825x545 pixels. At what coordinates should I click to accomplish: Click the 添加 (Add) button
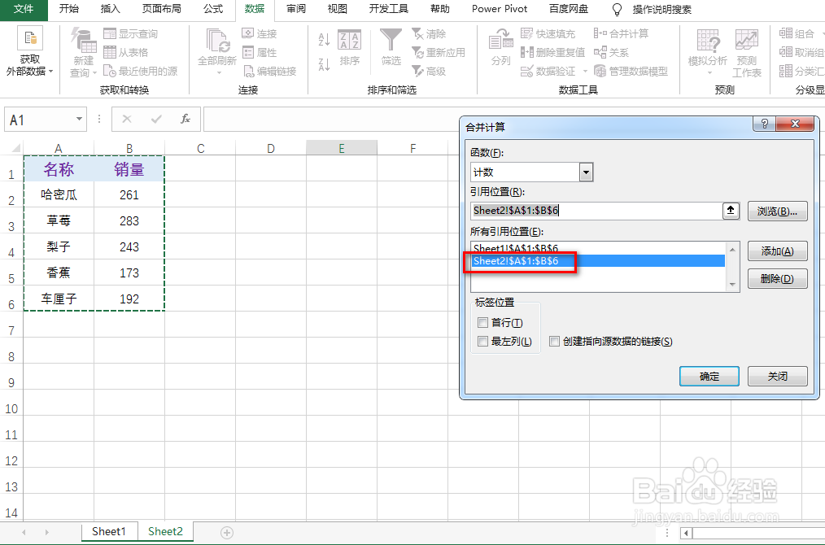(x=777, y=251)
